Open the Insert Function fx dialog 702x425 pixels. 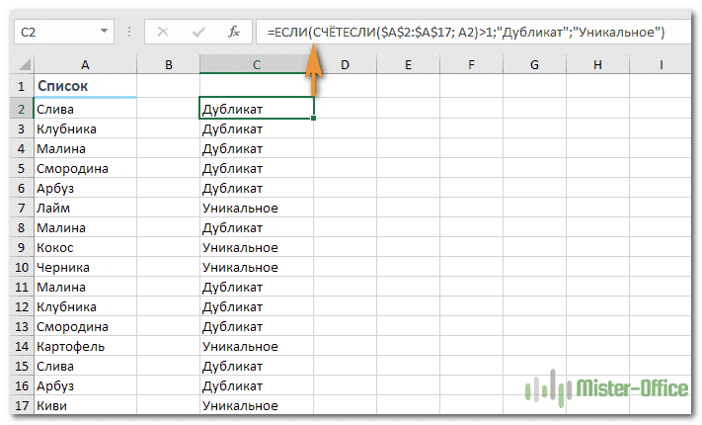234,32
